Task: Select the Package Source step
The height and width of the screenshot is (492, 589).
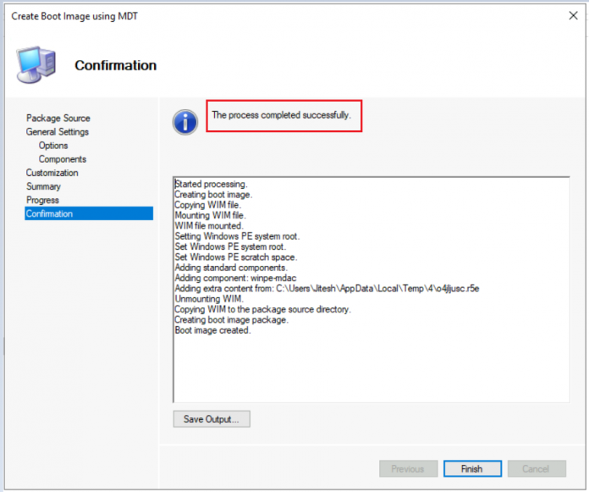Action: [58, 119]
